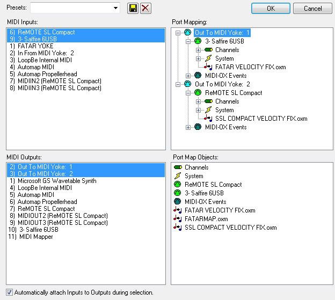
Task: Collapse the 3- Saffire 6USB tree node
Action: pos(188,41)
